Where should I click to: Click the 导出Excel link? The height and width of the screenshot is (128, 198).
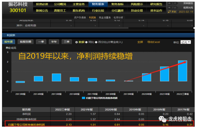point(153,42)
